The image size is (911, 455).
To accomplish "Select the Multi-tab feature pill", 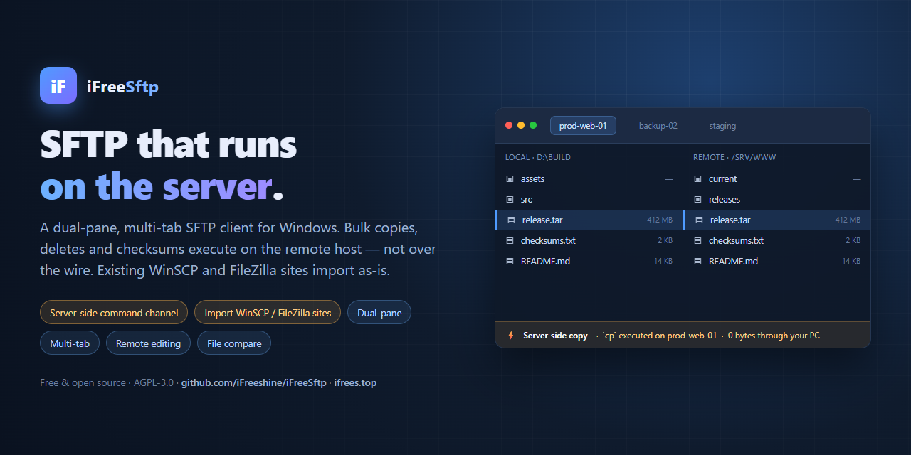I will 70,343.
